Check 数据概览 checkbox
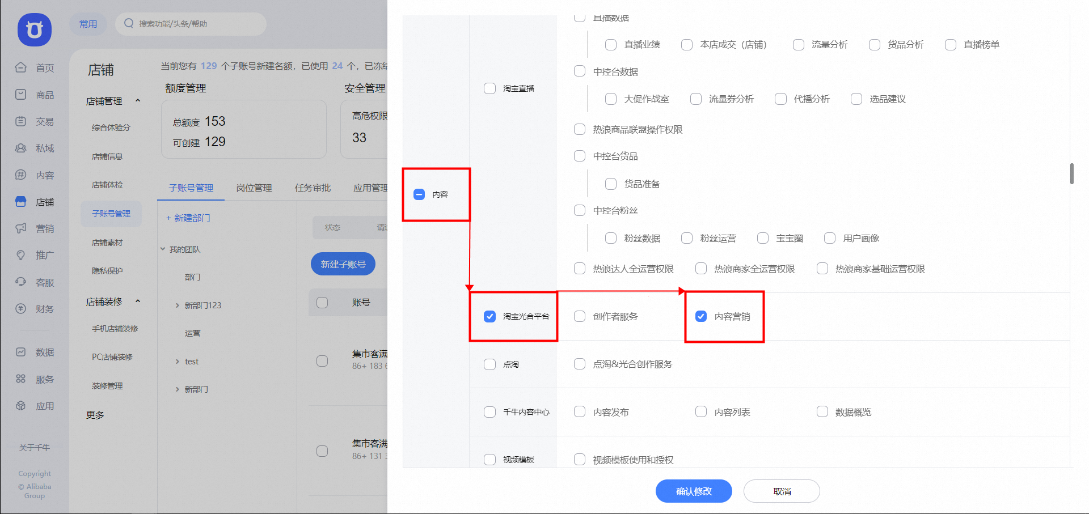 tap(822, 412)
